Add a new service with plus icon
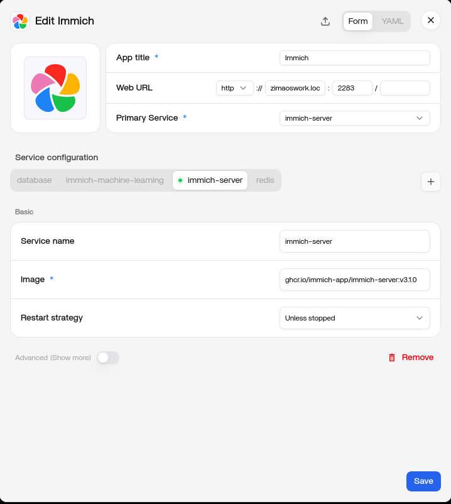 [431, 182]
